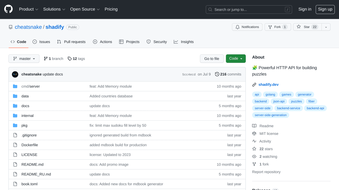Image resolution: width=339 pixels, height=190 pixels.
Task: Click the Activity pulse icon
Action: (x=254, y=141)
